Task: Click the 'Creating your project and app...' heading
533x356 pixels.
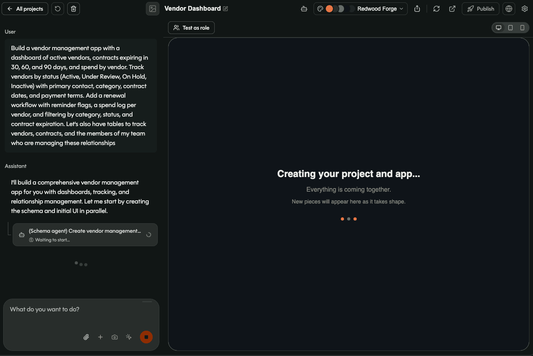Action: point(349,174)
